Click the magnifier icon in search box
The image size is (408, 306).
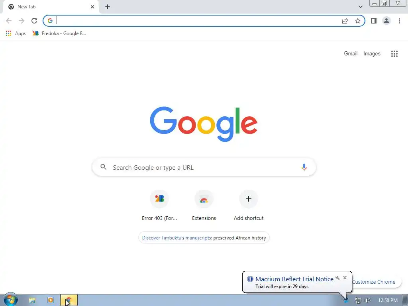click(103, 167)
